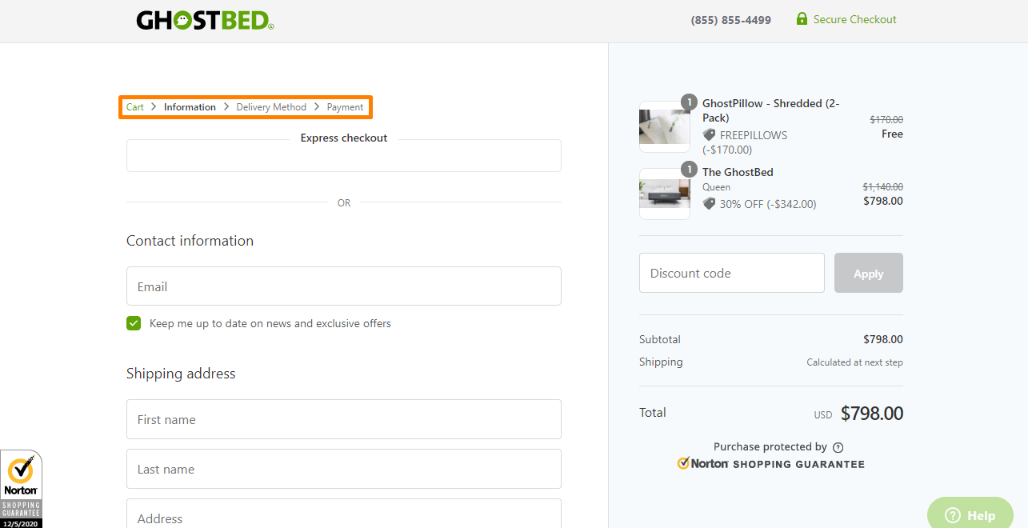Screen dimensions: 1028x528
Task: Focus the Last name field
Action: click(344, 469)
